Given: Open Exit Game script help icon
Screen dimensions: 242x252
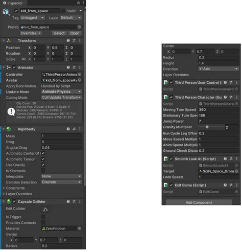Looking at the screenshot, I should 225,185.
